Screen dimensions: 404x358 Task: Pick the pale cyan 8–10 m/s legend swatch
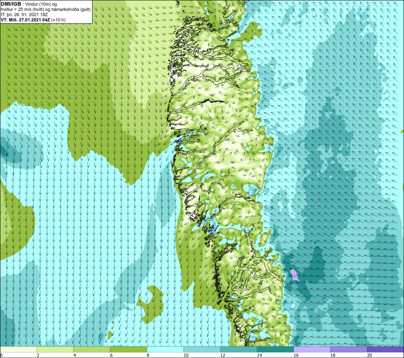click(x=165, y=349)
